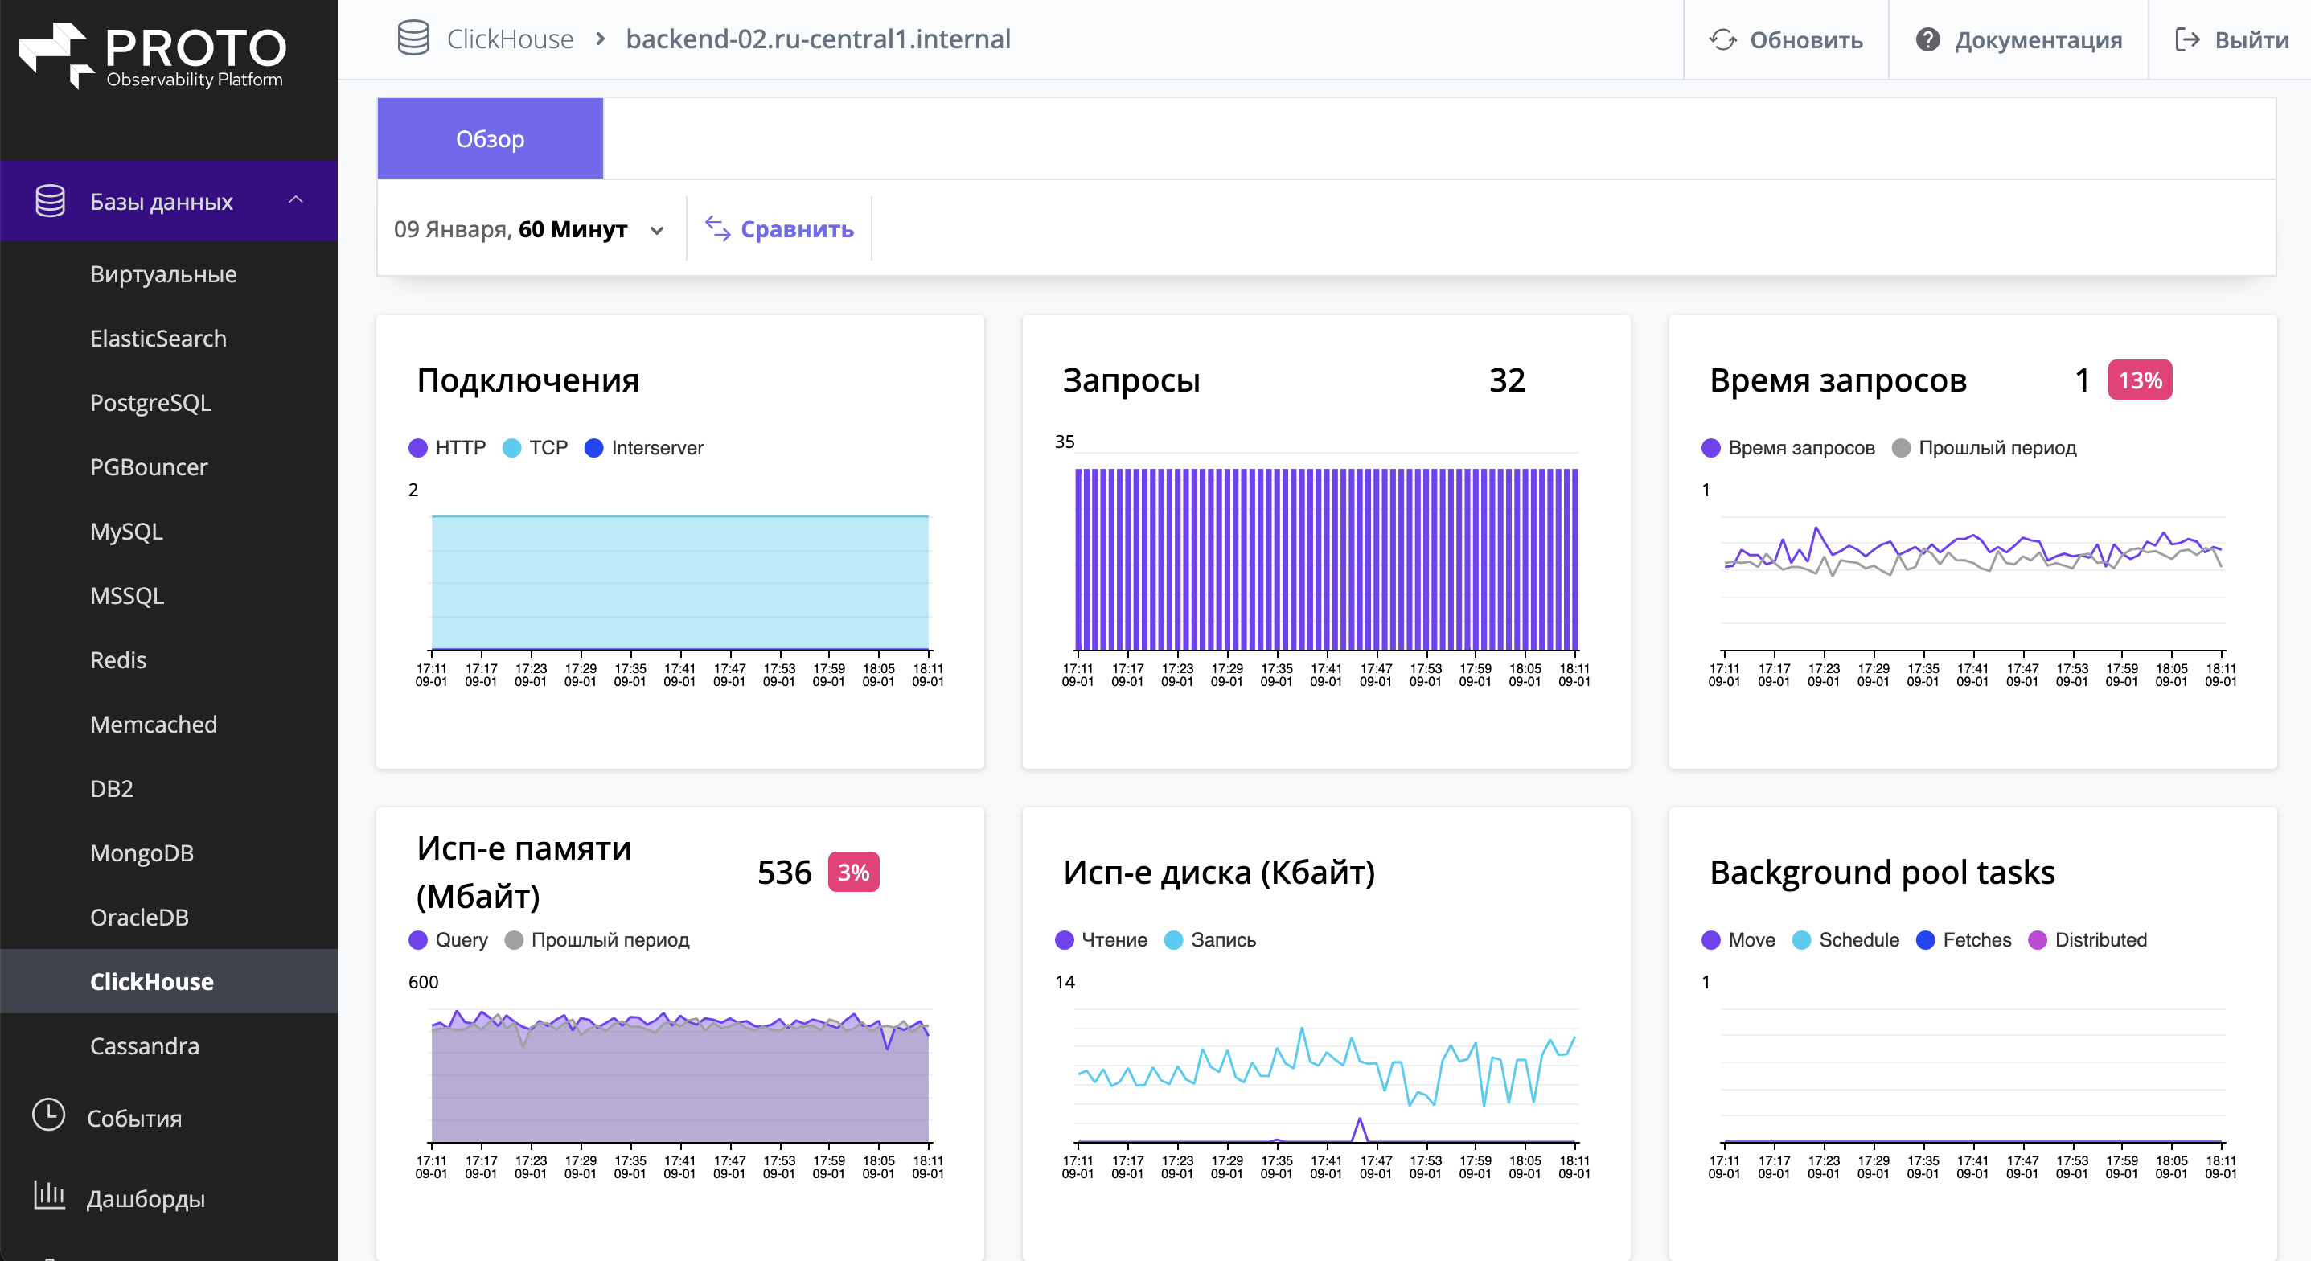Image resolution: width=2311 pixels, height=1261 pixels.
Task: Click the ClickHouse breadcrumb database icon
Action: [x=413, y=39]
